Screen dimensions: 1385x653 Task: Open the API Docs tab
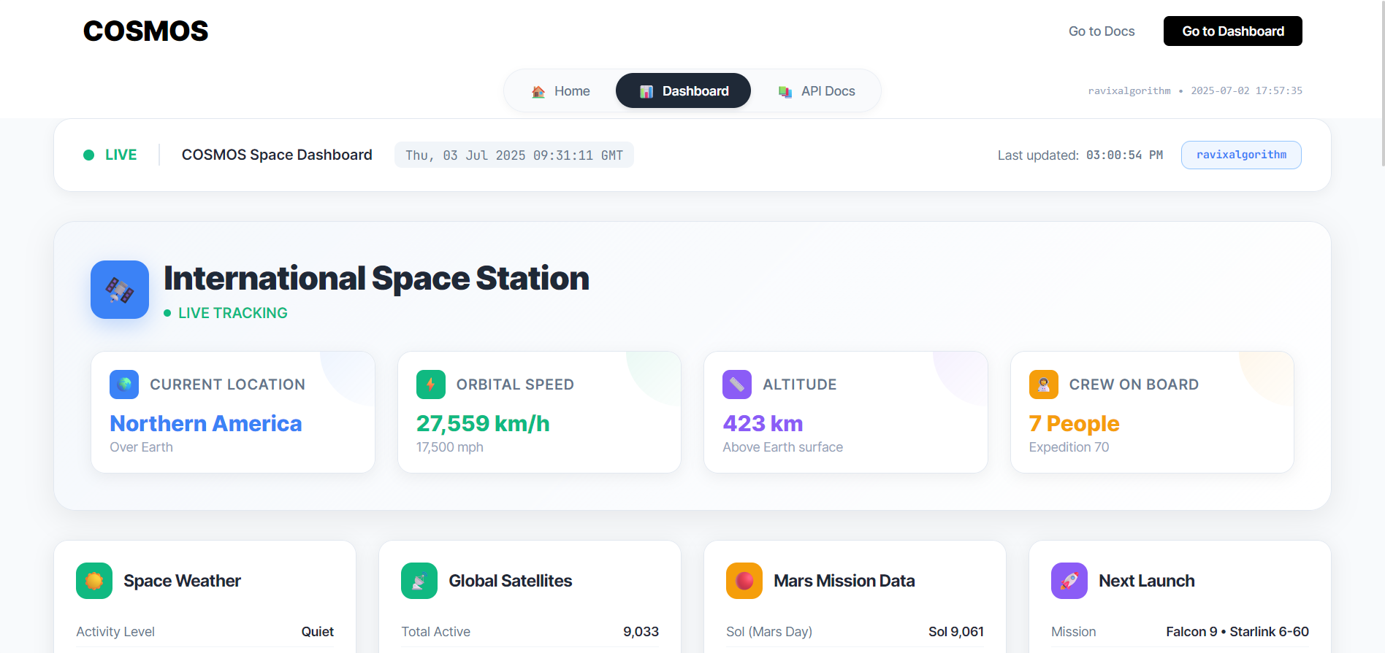click(x=817, y=91)
